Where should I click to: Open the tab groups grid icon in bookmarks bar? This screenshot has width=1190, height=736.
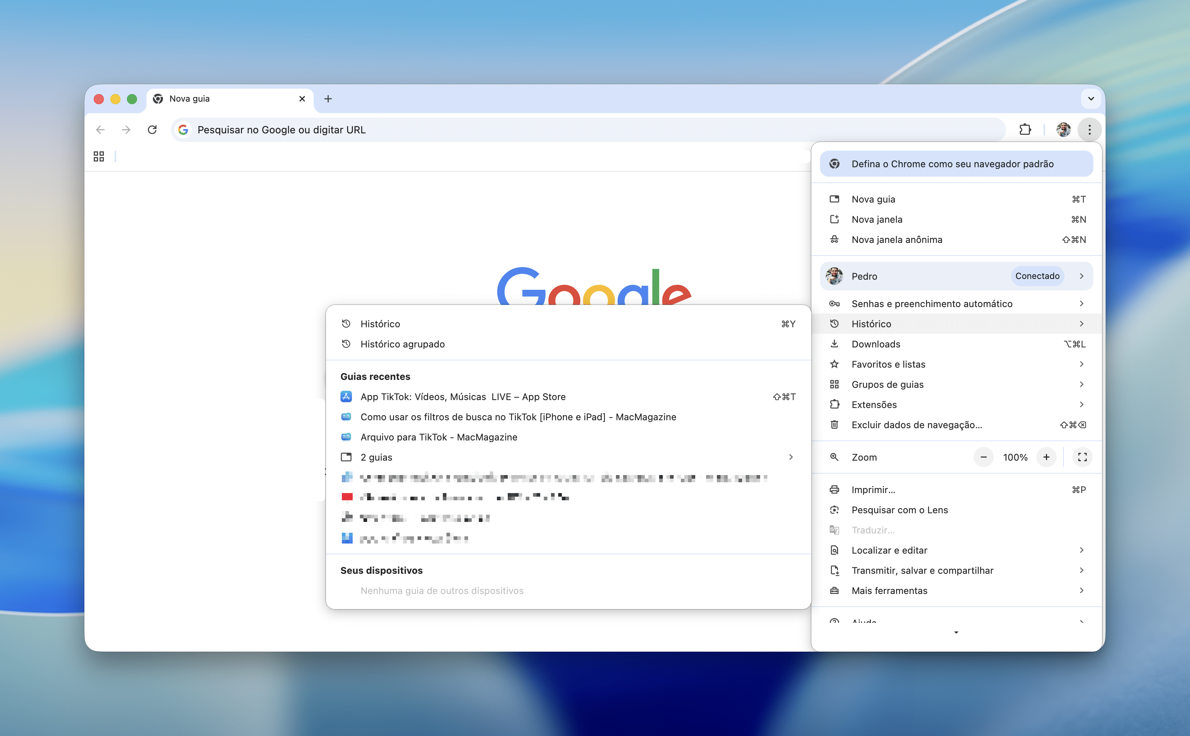(x=99, y=156)
